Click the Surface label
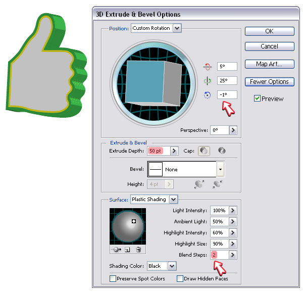This screenshot has width=303, height=293. coord(119,200)
